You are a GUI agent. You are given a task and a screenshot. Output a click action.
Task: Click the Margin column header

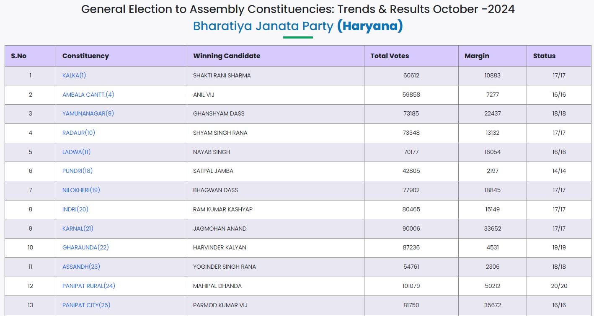[477, 56]
